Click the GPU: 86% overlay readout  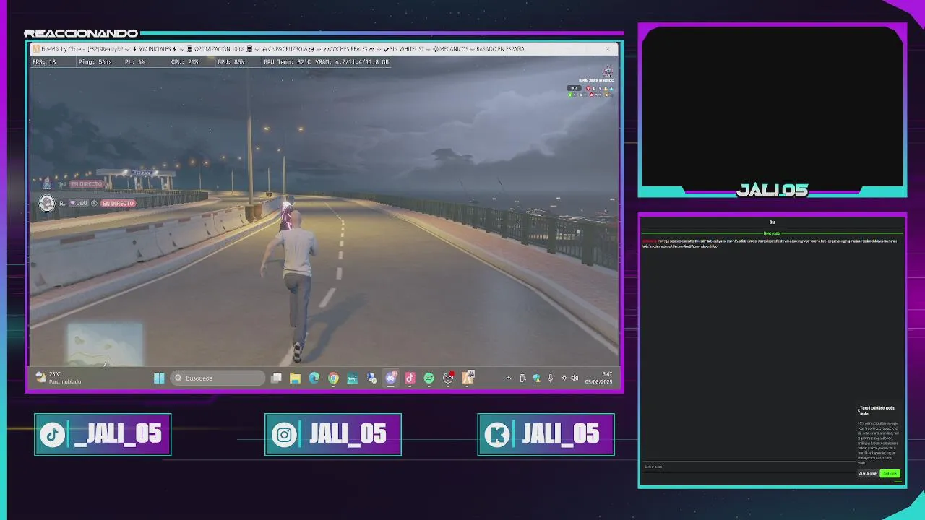tap(231, 62)
